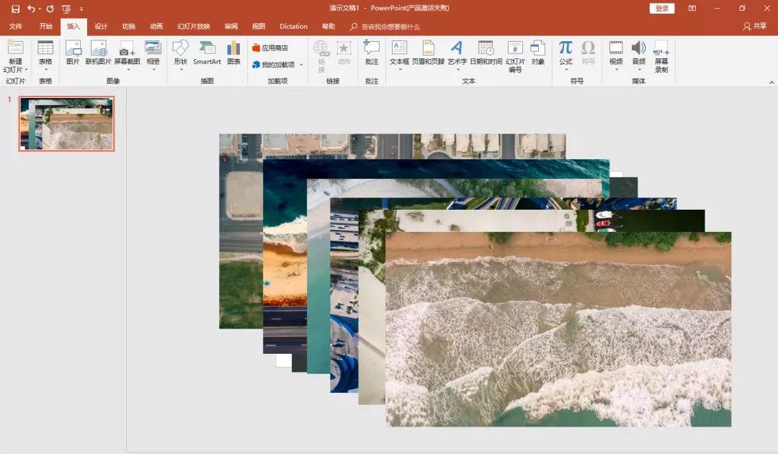The width and height of the screenshot is (778, 454).
Task: Add a text box
Action: point(399,53)
